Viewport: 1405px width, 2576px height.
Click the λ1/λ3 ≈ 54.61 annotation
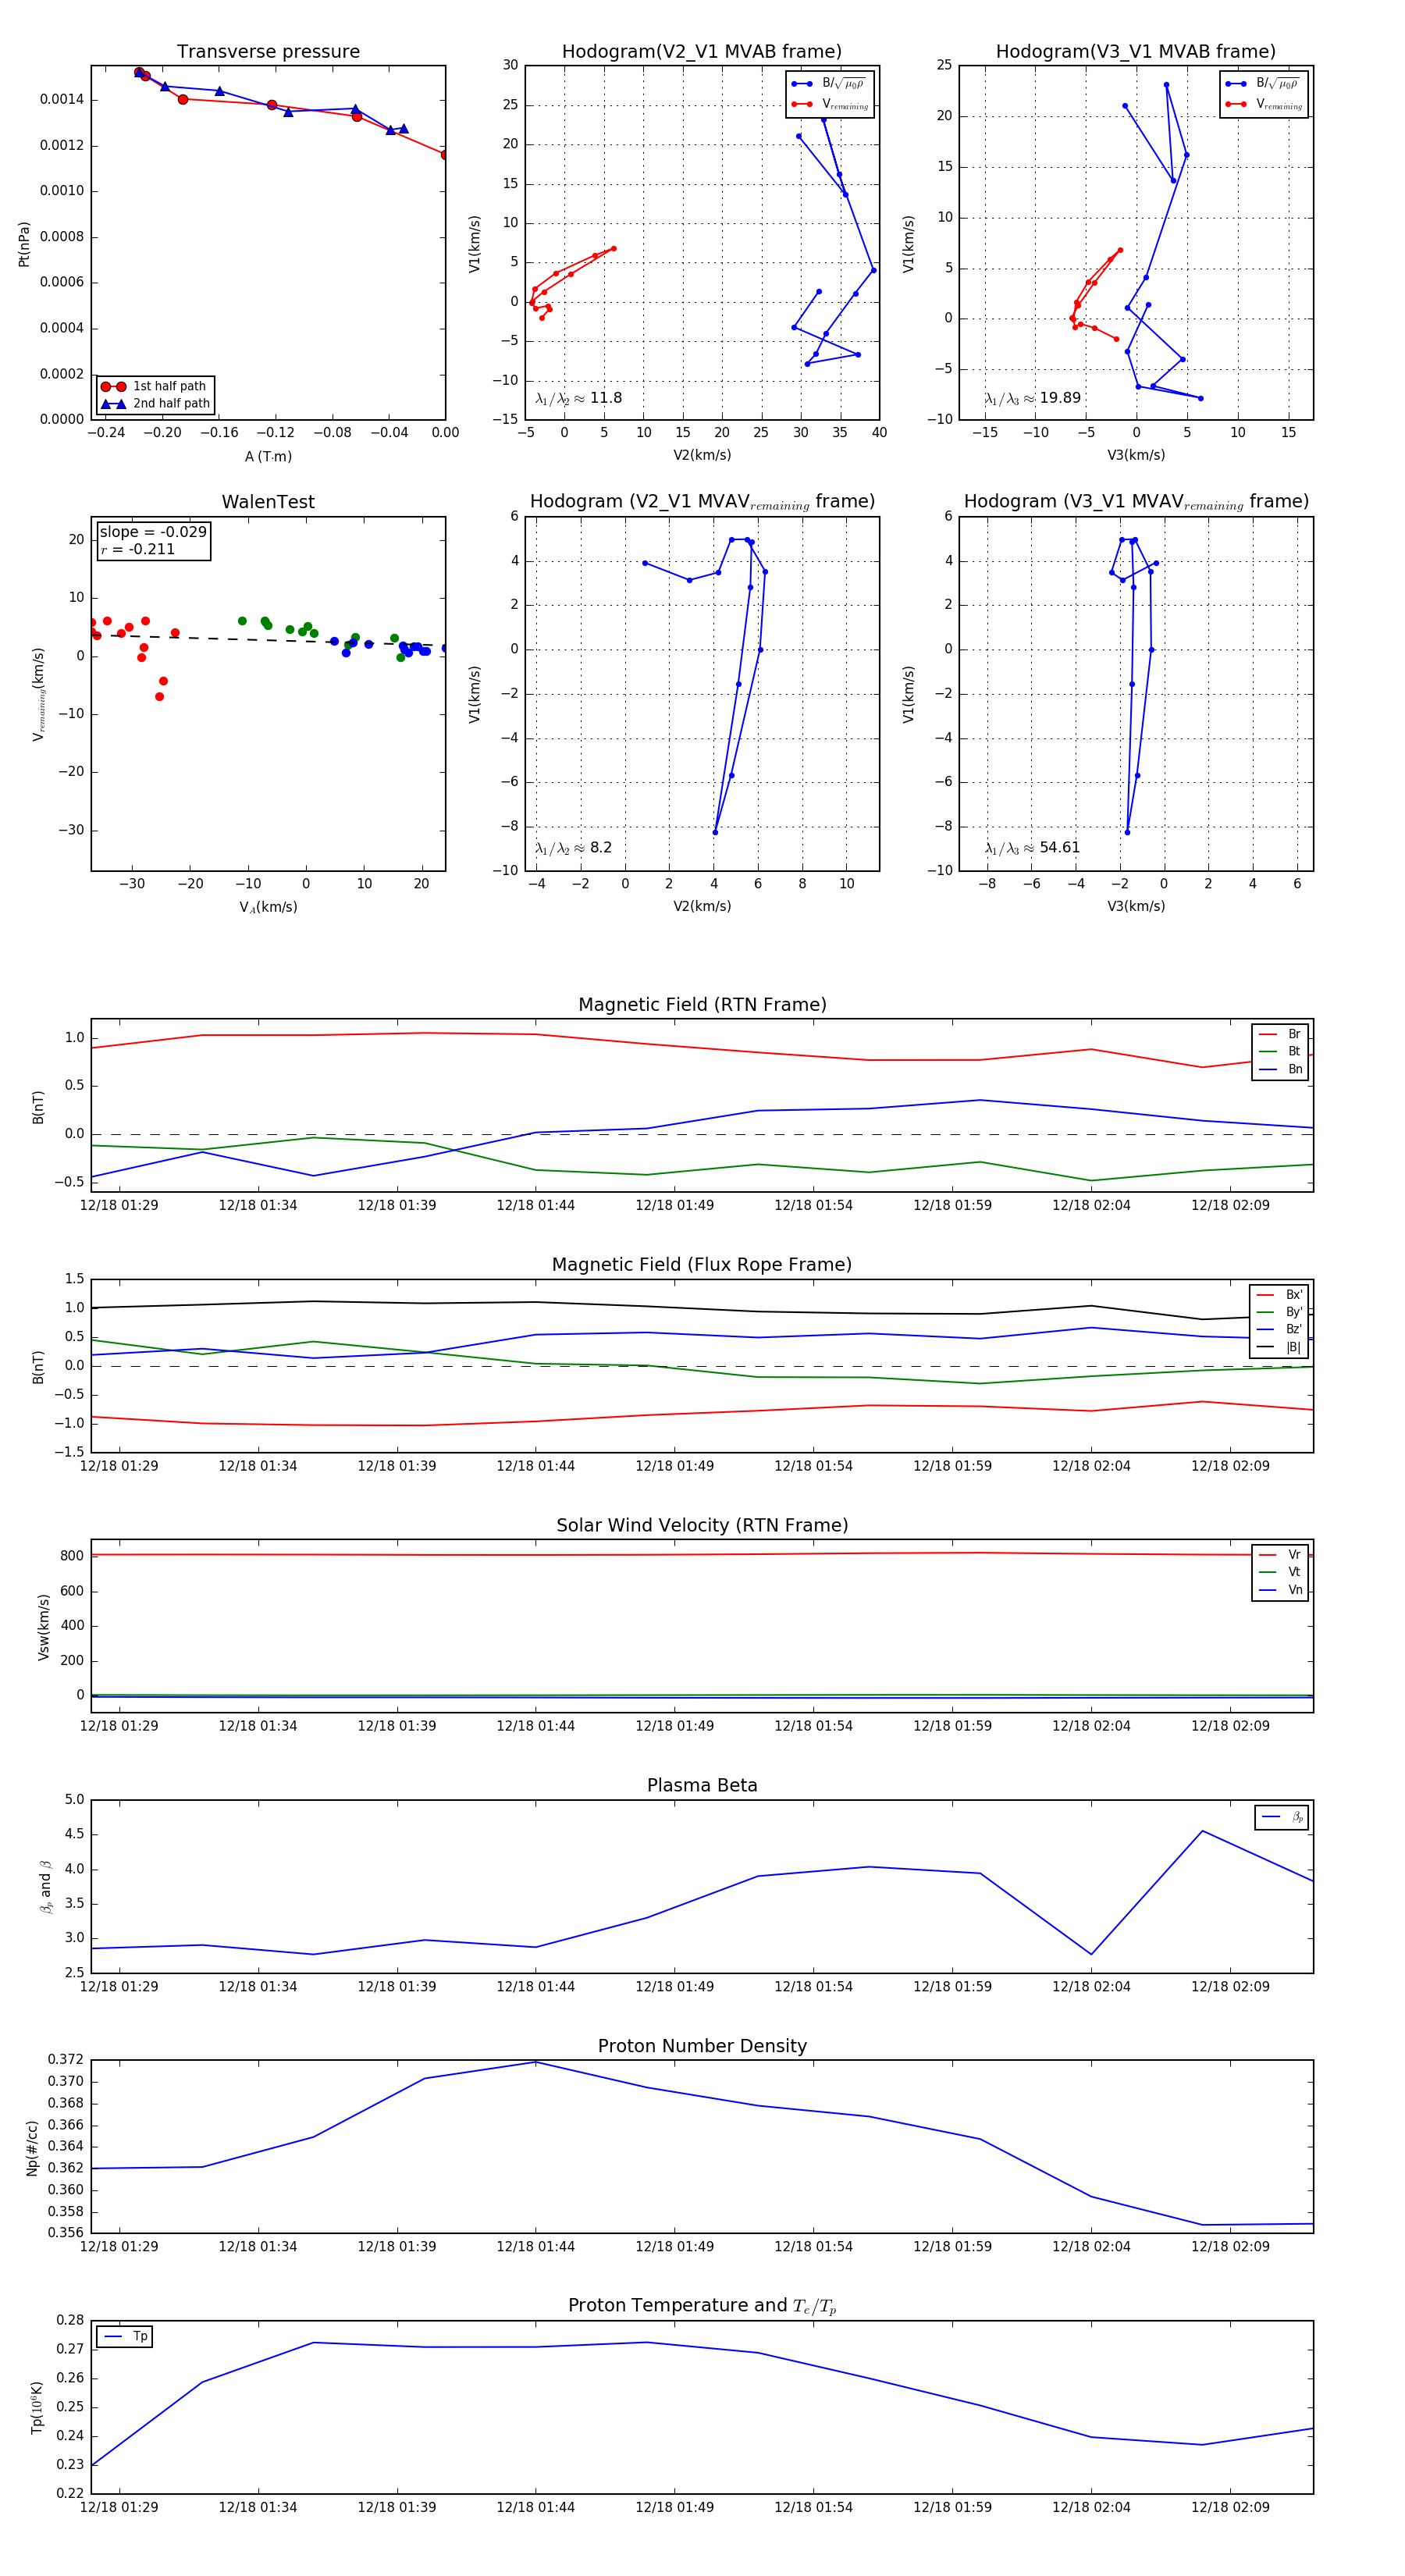[1032, 848]
